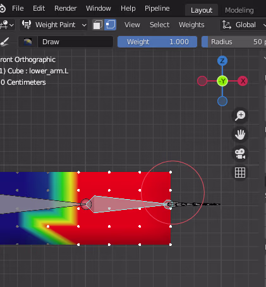Click the positive X axis gizmo handle
The height and width of the screenshot is (287, 266).
click(x=243, y=81)
